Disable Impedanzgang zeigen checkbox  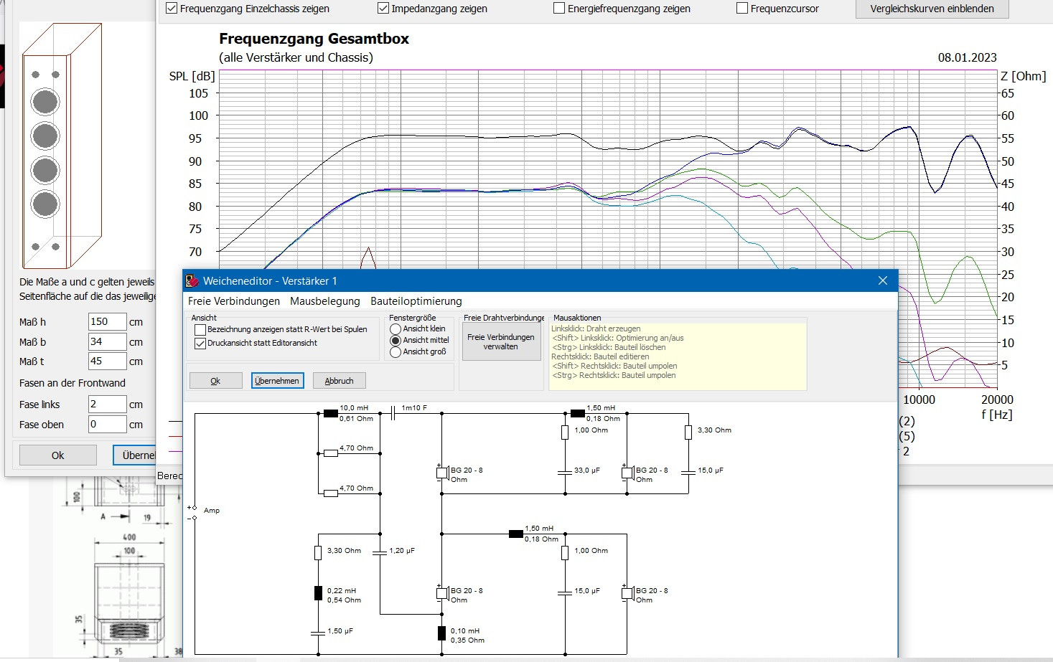click(383, 9)
